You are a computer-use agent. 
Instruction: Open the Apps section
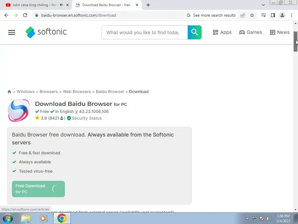point(222,32)
